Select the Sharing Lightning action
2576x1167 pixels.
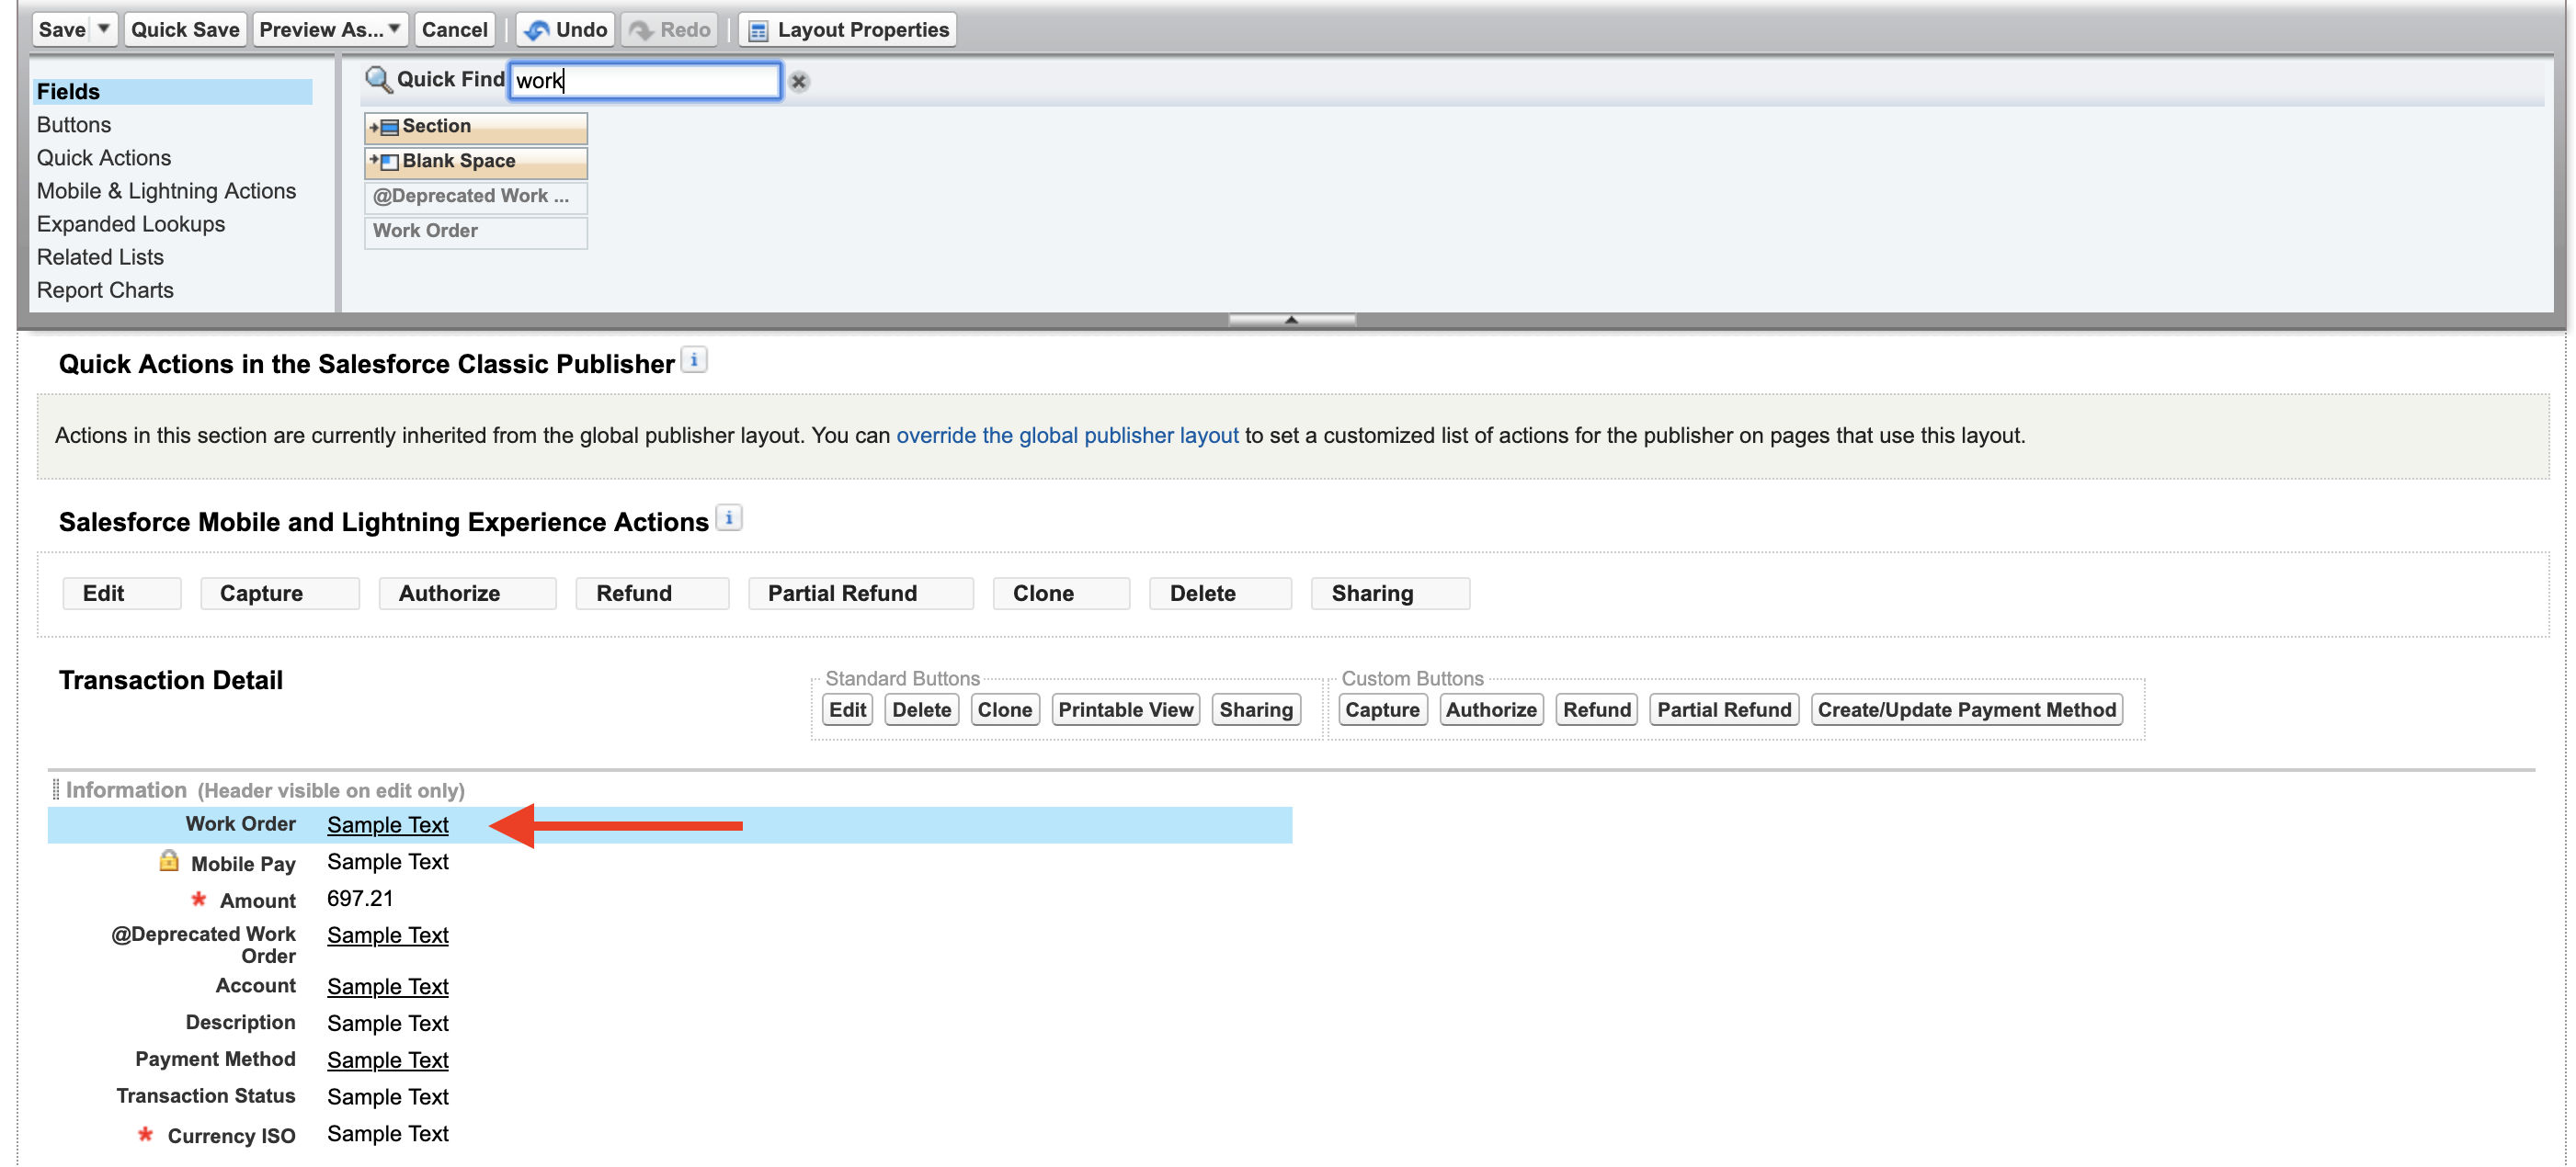[1390, 594]
